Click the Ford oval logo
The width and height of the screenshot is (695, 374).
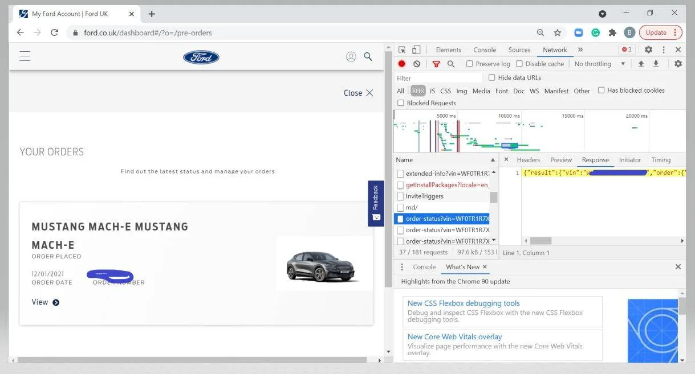(x=201, y=57)
